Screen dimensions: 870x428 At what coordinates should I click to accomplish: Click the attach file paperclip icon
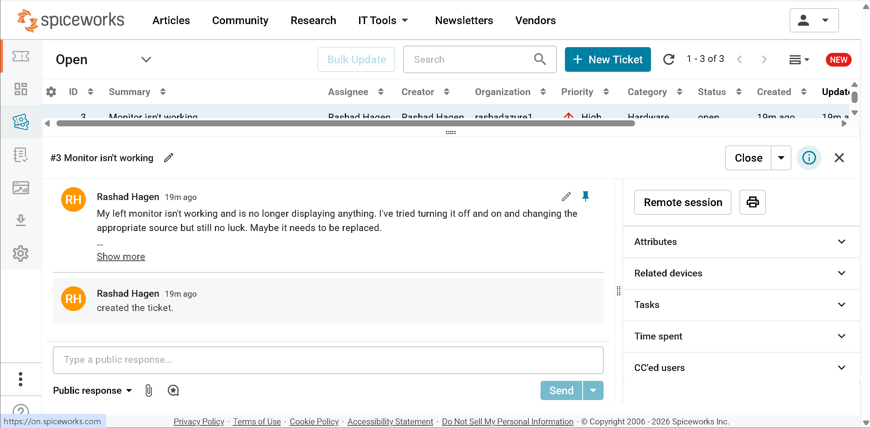coord(149,390)
